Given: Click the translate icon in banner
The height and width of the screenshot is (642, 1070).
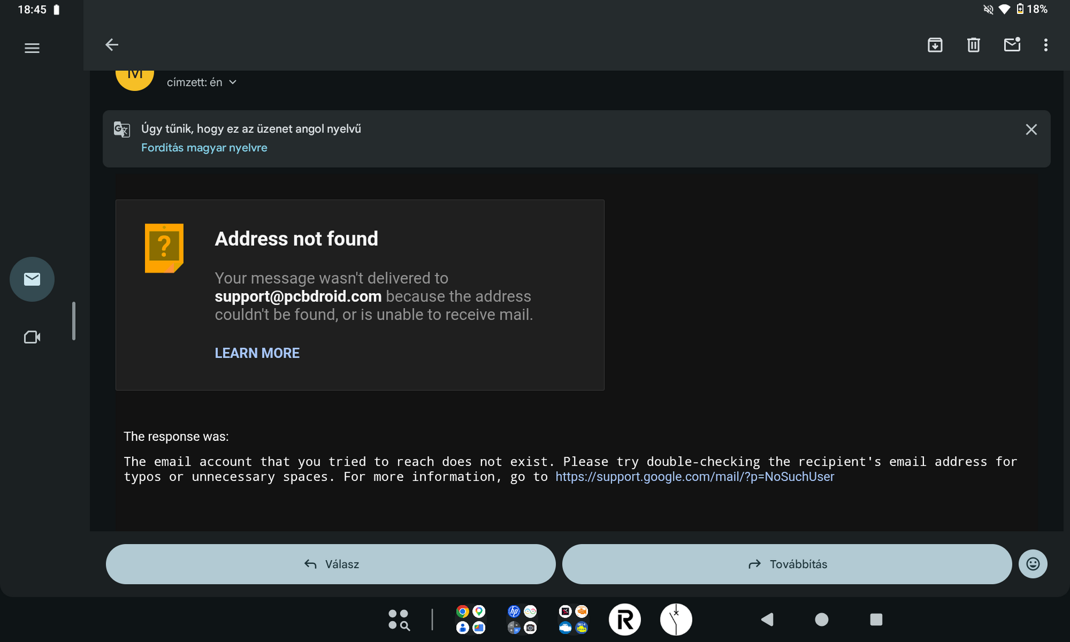Looking at the screenshot, I should click(x=122, y=129).
